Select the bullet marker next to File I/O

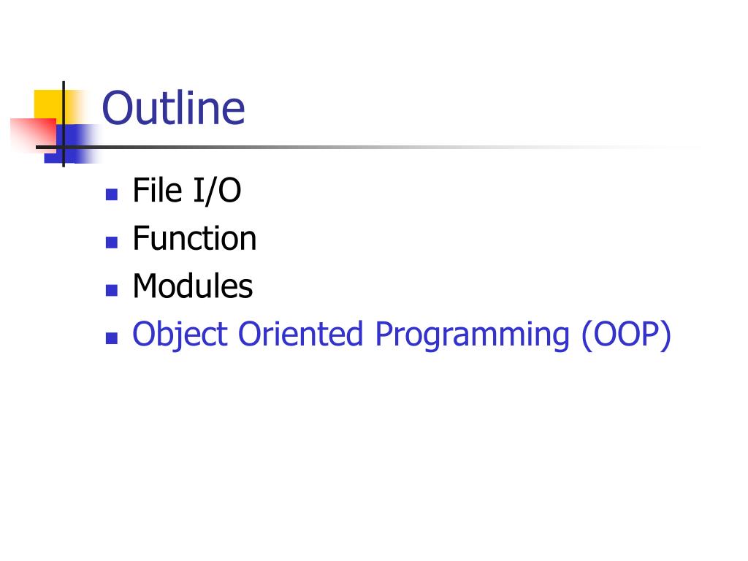pos(112,194)
